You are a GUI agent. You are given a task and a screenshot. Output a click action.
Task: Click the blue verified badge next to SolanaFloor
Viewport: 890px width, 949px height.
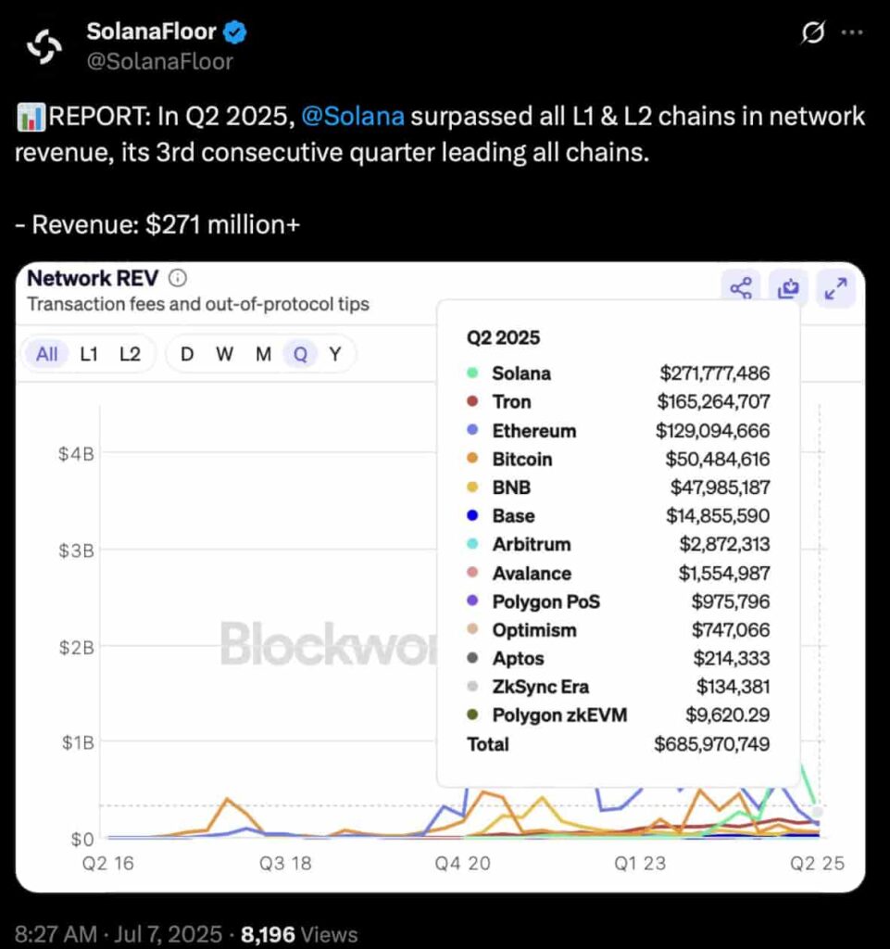235,32
